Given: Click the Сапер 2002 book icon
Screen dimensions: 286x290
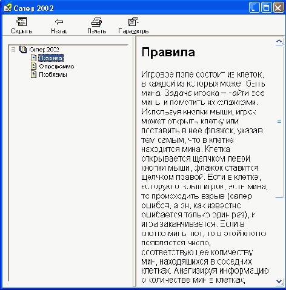Looking at the screenshot, I should (23, 50).
